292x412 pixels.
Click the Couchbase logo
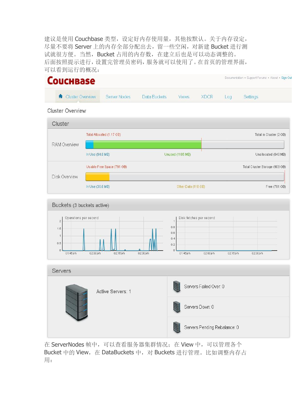[71, 81]
